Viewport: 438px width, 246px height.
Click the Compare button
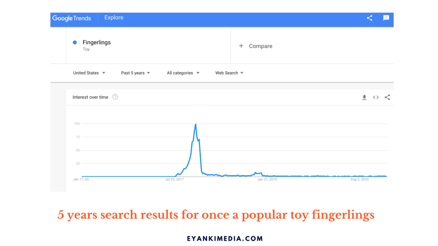coord(256,46)
